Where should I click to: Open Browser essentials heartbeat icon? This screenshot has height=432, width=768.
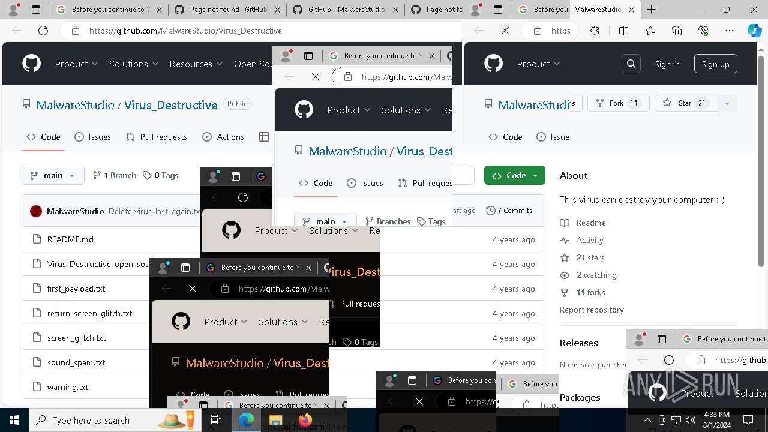[703, 31]
